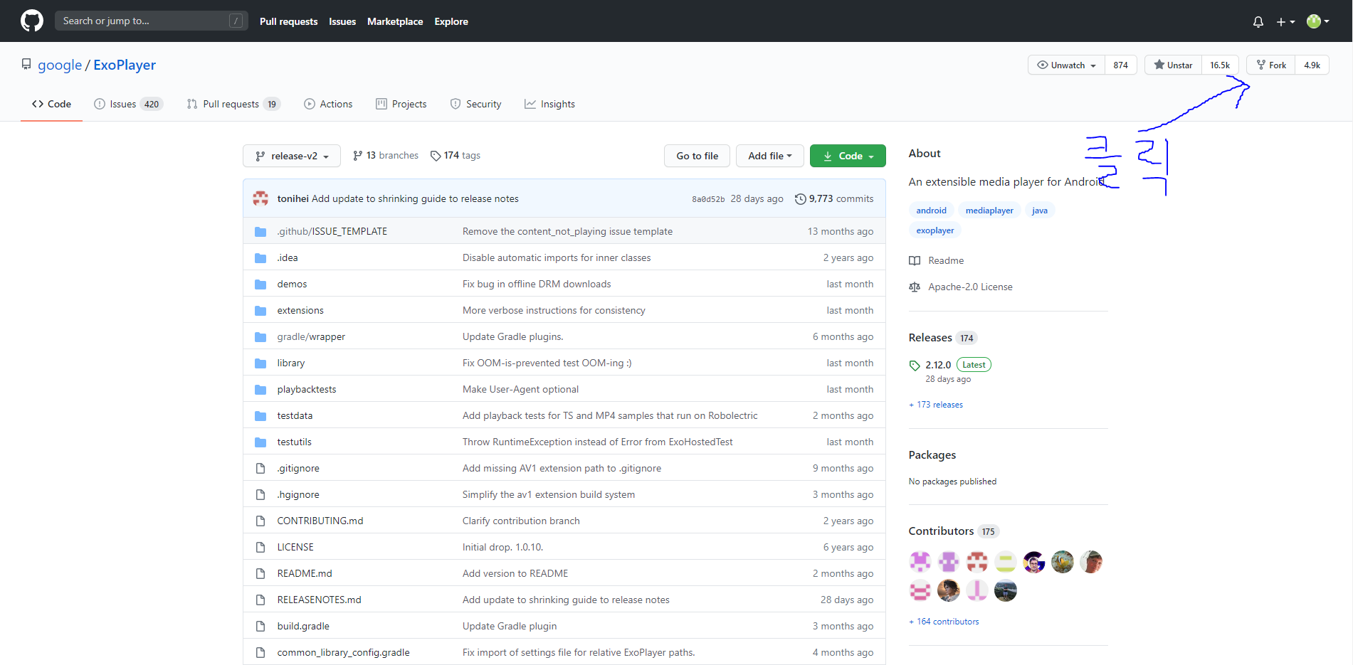This screenshot has height=665, width=1353.
Task: Open the extensions folder
Action: (300, 311)
